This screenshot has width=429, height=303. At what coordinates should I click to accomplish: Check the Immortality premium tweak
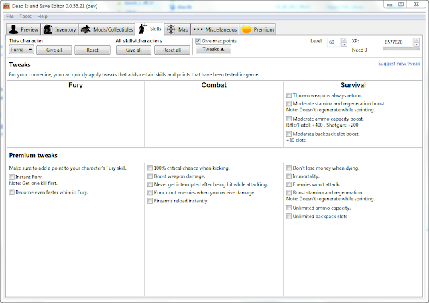pyautogui.click(x=289, y=175)
